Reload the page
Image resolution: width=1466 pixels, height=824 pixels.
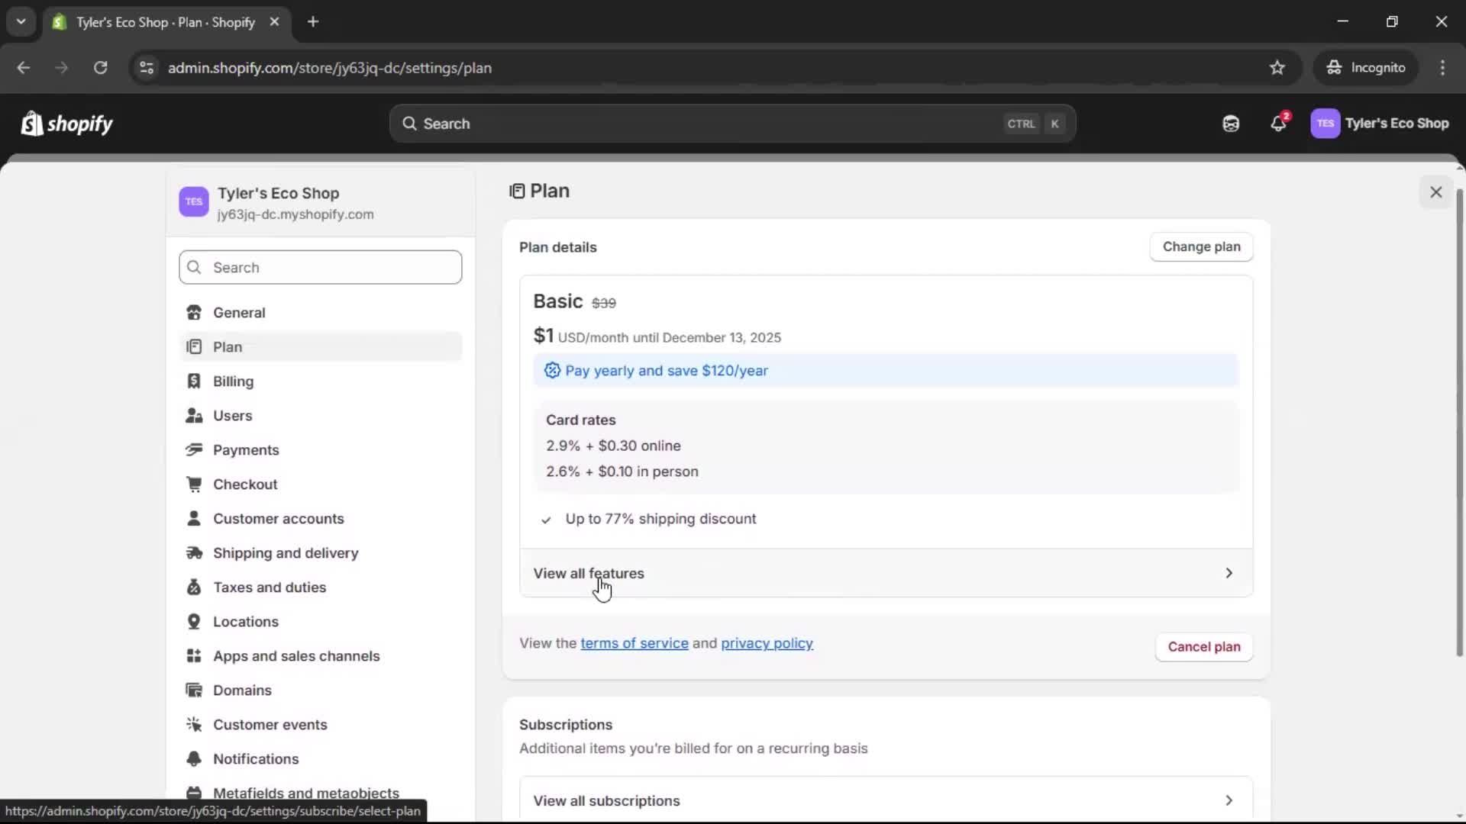coord(100,68)
